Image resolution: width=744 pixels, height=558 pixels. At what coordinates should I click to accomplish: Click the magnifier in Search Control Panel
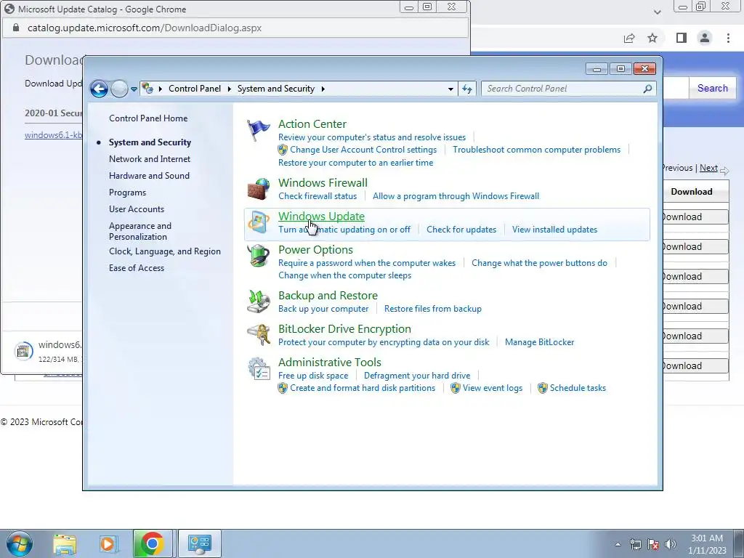click(x=647, y=89)
